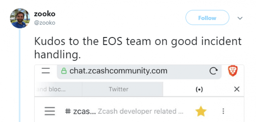Image resolution: width=256 pixels, height=122 pixels.
Task: Expand the tweet options chevron beside Follow
Action: pos(240,18)
